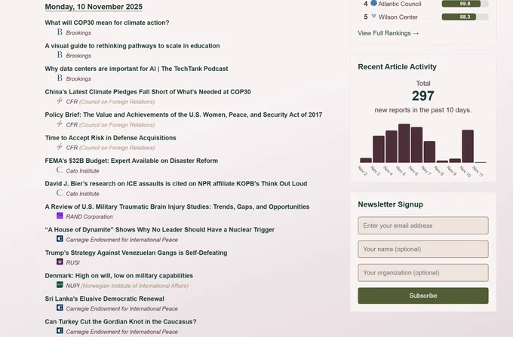The height and width of the screenshot is (337, 513).
Task: Click Carnegie logo under the Sri Lanka article
Action: pyautogui.click(x=60, y=308)
